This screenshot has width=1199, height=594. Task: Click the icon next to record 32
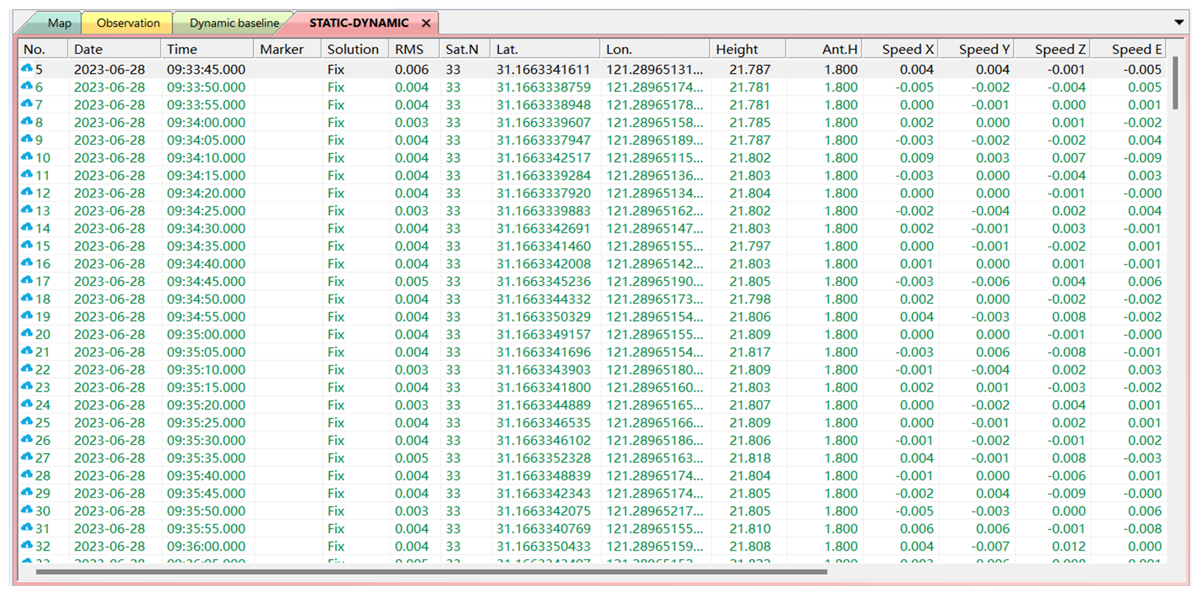pos(27,546)
